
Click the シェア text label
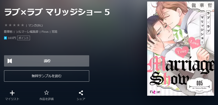(x=81, y=99)
